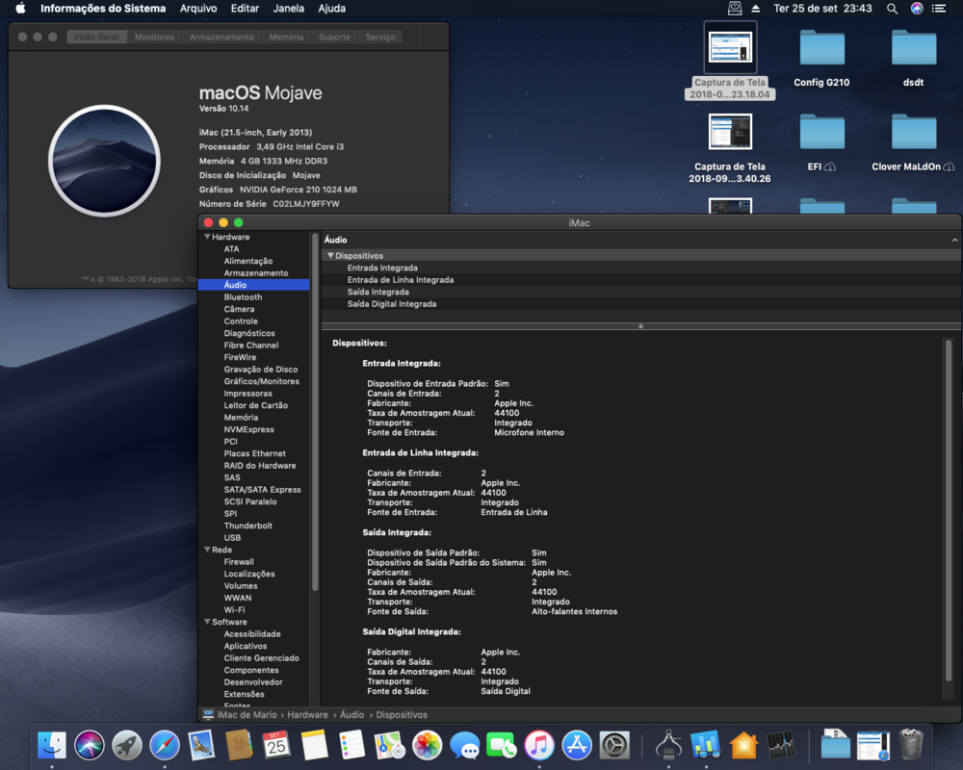
Task: Launch iTunes from the Dock
Action: (539, 745)
